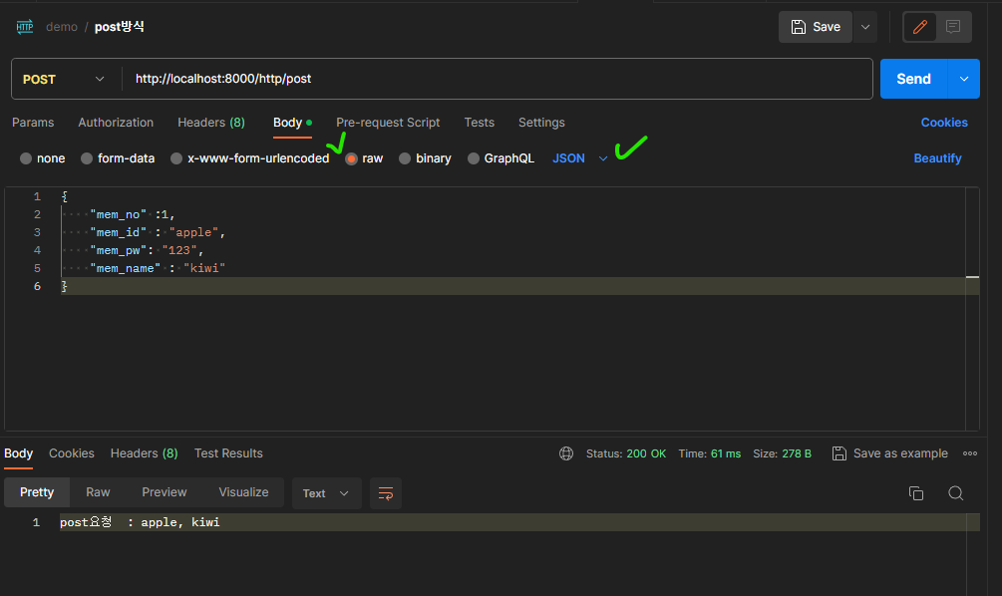This screenshot has width=1002, height=596.
Task: Select the x-www-form-urlencoded body type
Action: 250,158
